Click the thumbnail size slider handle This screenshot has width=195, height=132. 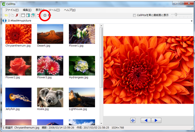[176, 15]
